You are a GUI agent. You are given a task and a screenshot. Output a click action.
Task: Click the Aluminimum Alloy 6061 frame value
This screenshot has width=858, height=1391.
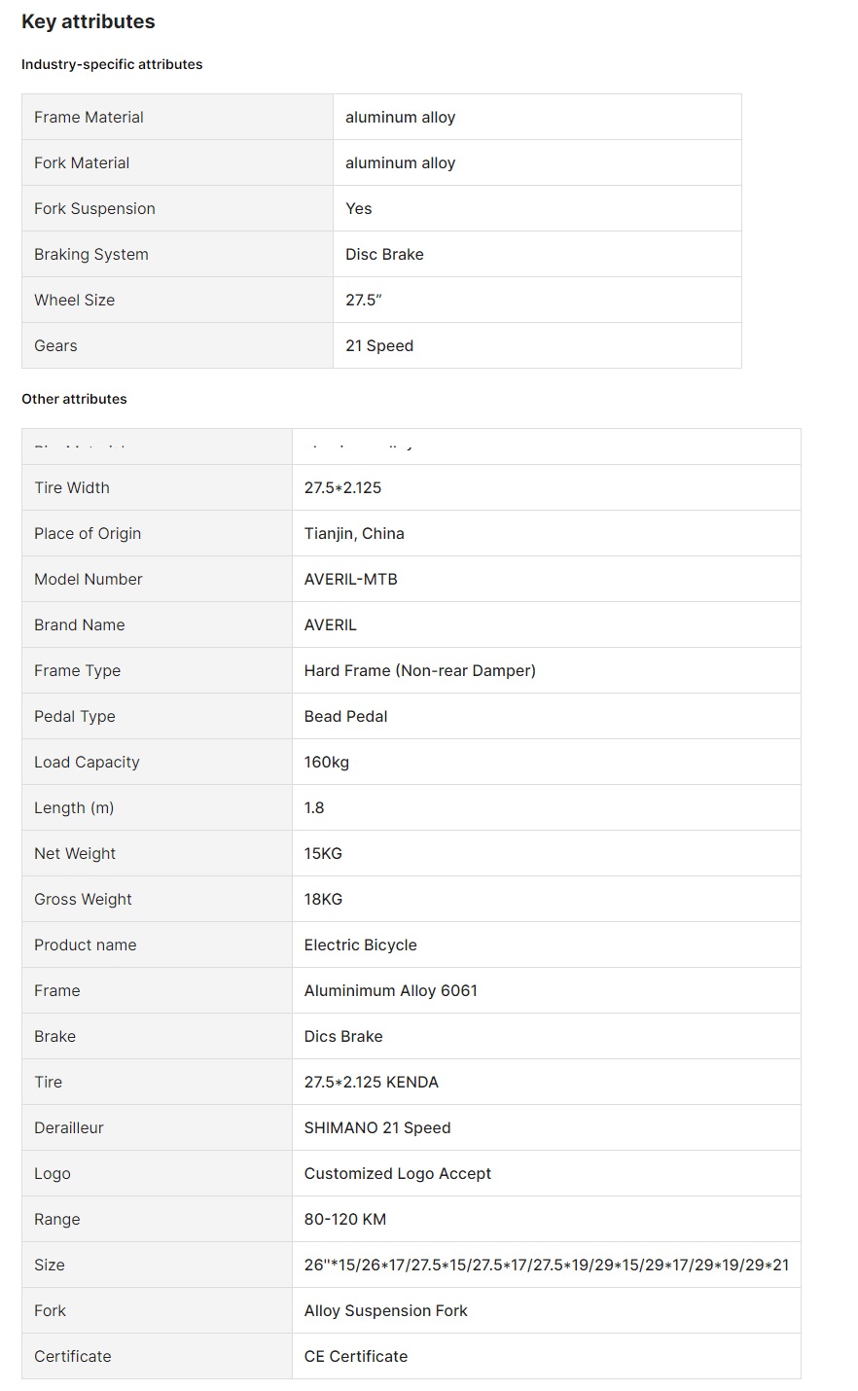[x=390, y=990]
